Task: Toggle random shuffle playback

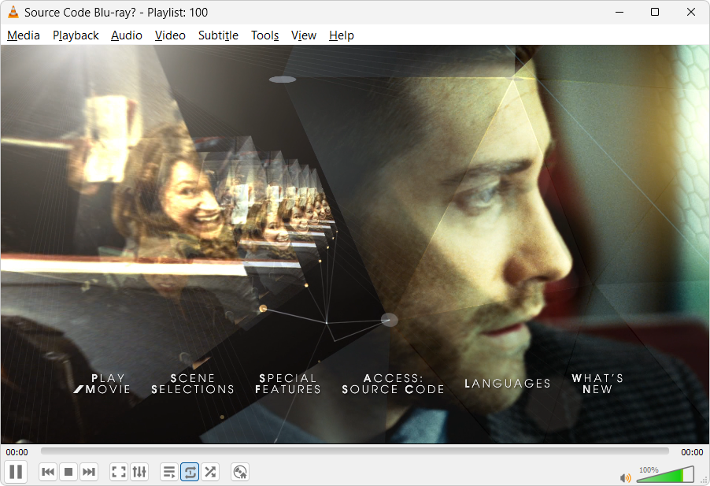Action: click(x=210, y=472)
